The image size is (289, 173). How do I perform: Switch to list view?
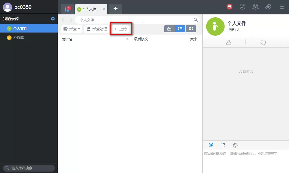click(180, 29)
